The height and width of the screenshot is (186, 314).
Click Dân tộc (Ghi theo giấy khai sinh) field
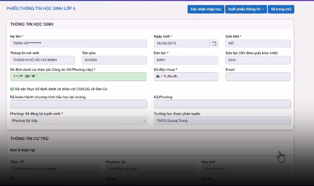click(x=258, y=60)
